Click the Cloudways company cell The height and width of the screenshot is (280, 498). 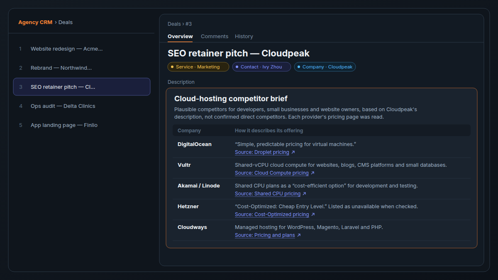[192, 227]
